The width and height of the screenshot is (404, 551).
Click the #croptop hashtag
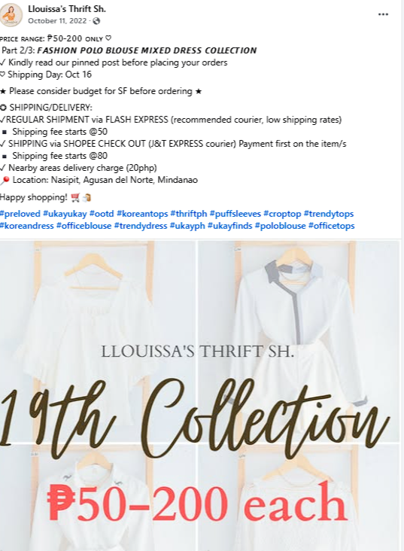pyautogui.click(x=282, y=214)
